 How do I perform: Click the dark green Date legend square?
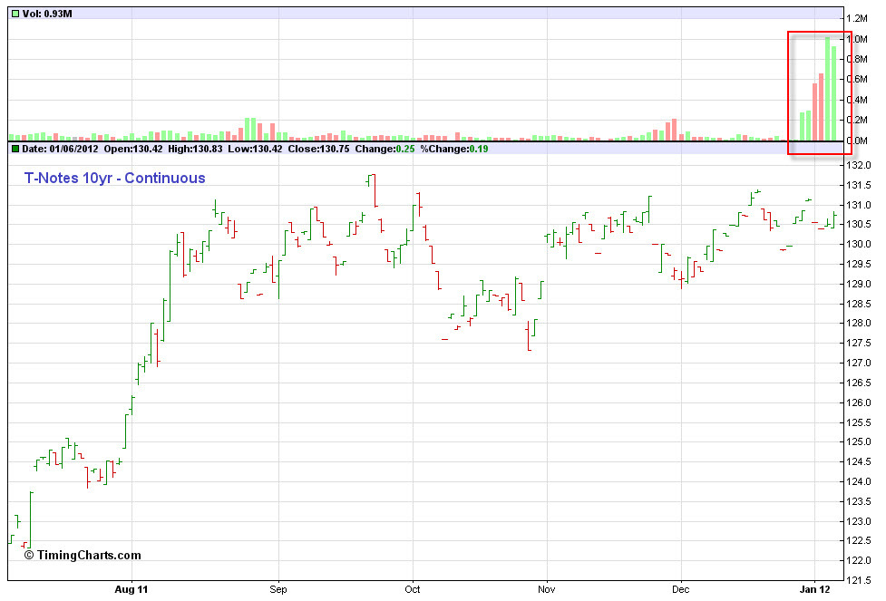pyautogui.click(x=15, y=149)
